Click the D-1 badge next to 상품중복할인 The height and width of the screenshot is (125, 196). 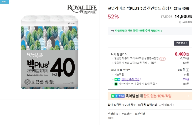[x=162, y=59]
